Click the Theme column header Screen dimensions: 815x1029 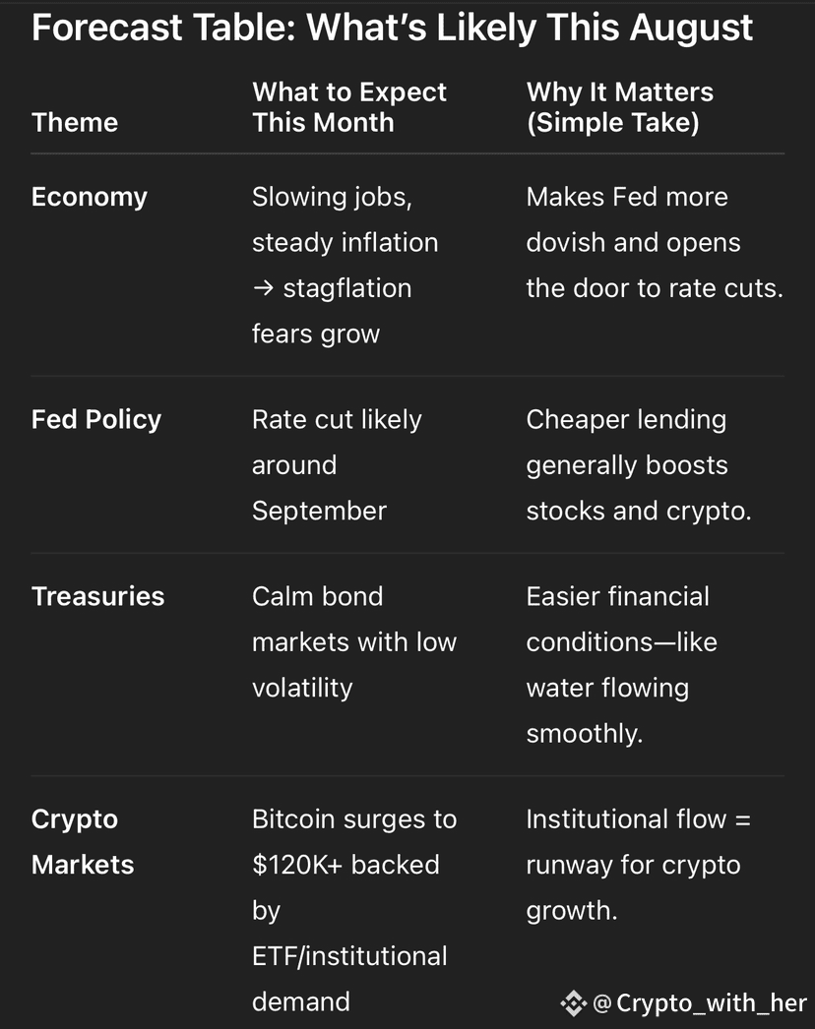click(x=75, y=123)
